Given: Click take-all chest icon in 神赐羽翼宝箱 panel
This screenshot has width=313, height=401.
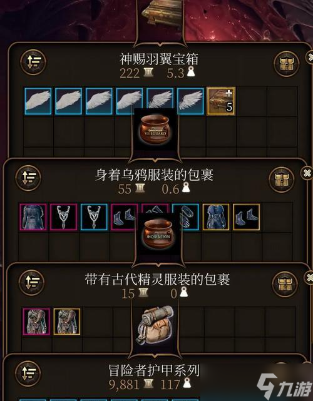Looking at the screenshot, I should click(286, 64).
